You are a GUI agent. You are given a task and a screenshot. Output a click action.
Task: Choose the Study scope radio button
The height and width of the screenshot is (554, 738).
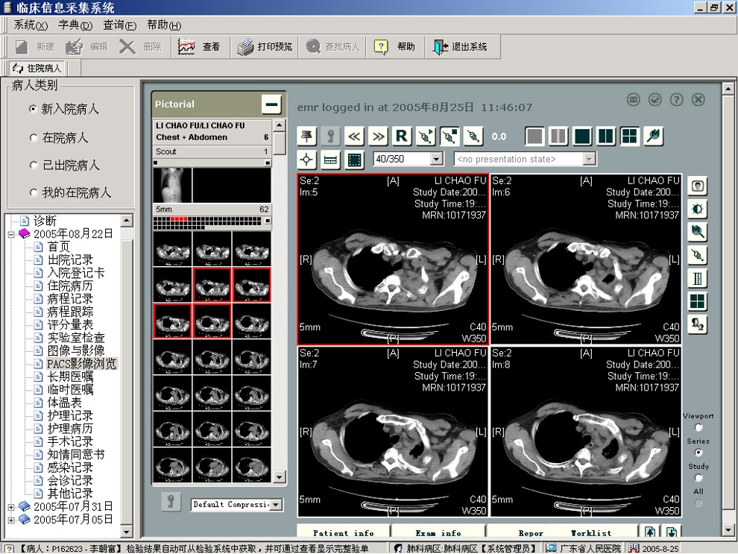point(698,478)
